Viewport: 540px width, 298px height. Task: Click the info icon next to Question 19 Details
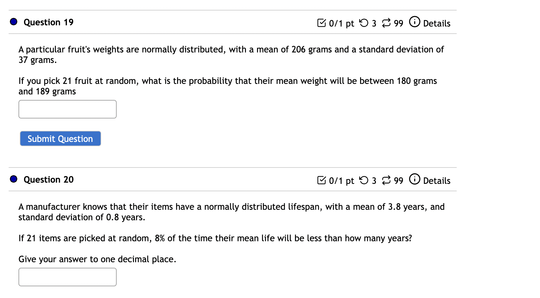point(414,23)
